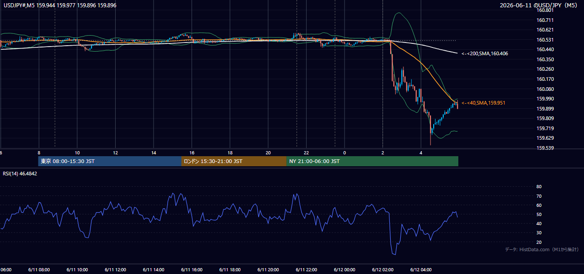Click price axis value 160.531
The image size is (584, 274).
545,40
